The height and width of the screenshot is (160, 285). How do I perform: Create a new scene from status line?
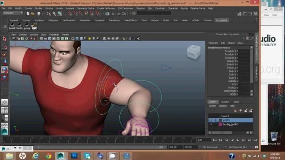(x=28, y=13)
